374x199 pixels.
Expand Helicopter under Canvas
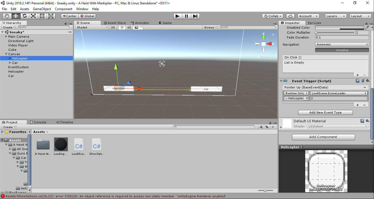coord(10,58)
